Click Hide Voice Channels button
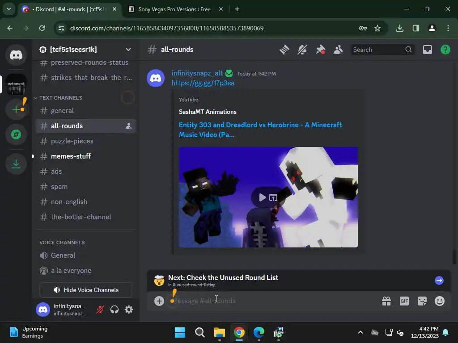Image resolution: width=458 pixels, height=343 pixels. tap(86, 290)
